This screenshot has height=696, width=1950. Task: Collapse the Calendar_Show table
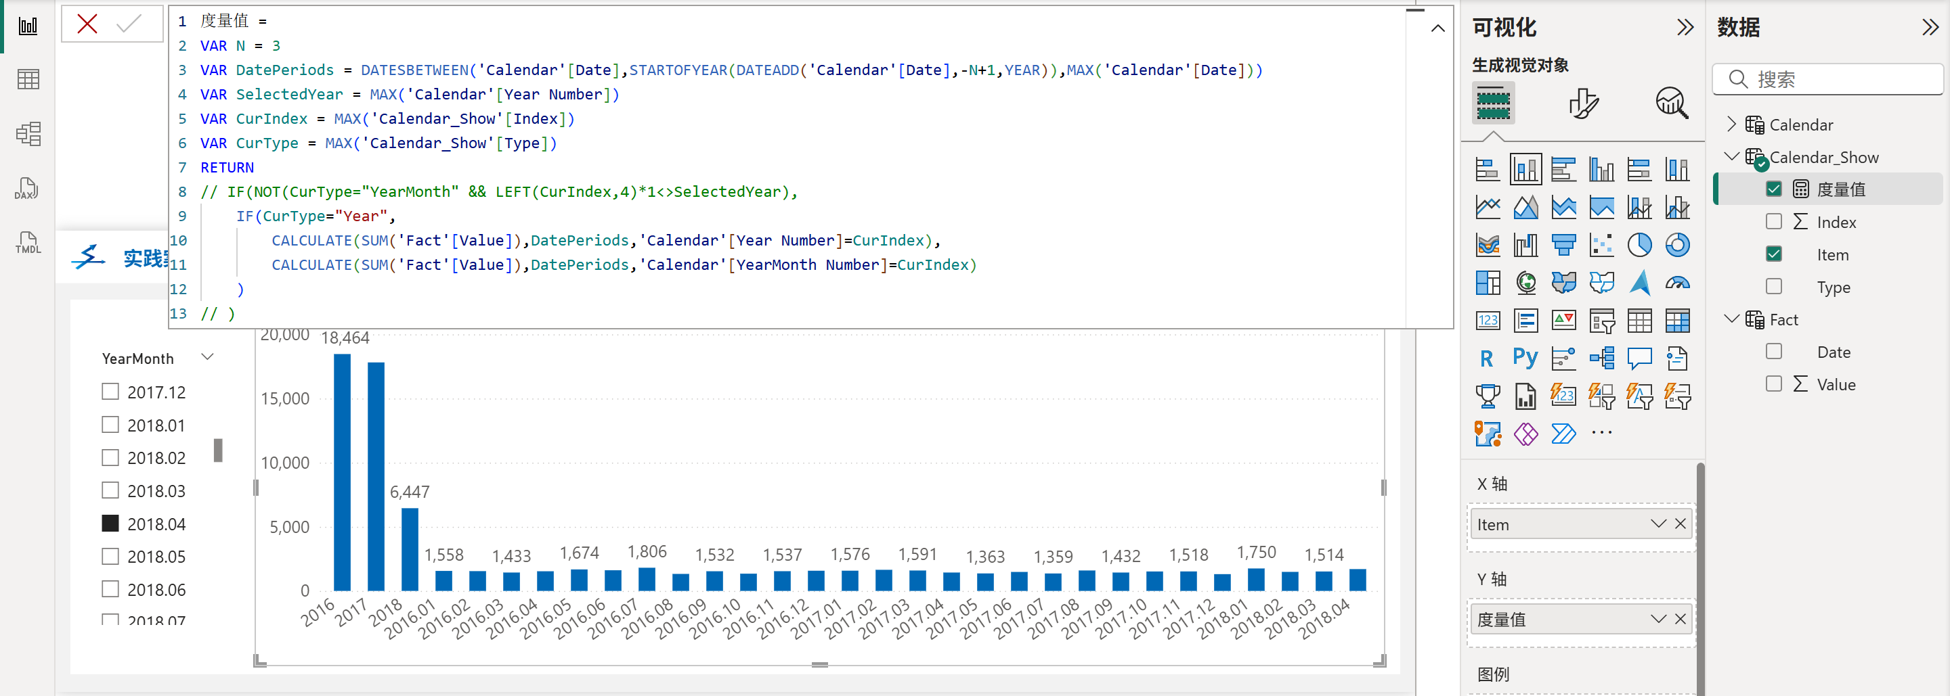(1731, 157)
